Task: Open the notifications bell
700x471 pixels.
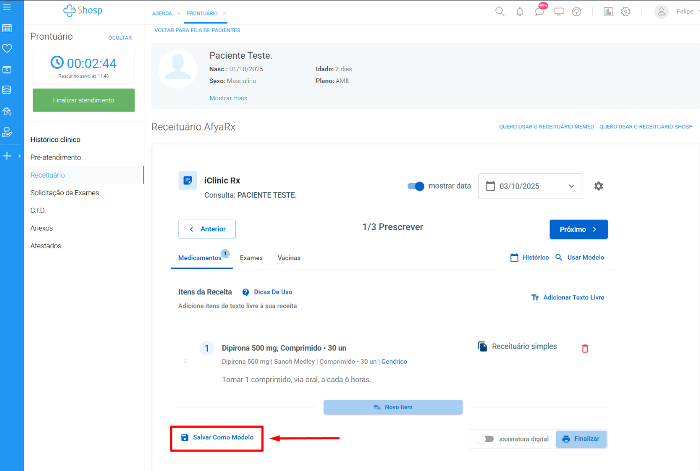Action: 519,12
